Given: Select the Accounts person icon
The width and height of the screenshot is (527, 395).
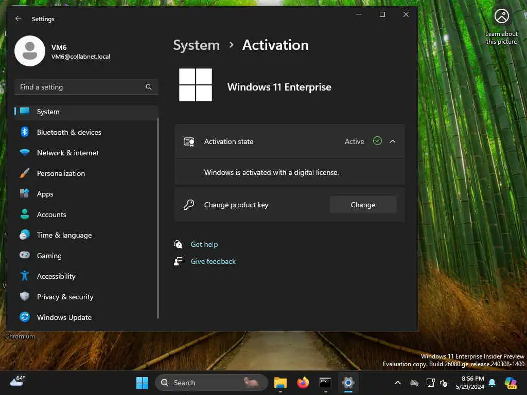Looking at the screenshot, I should pos(25,214).
